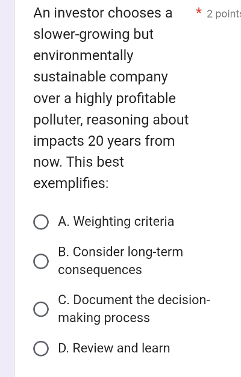Click the 'impacts 20 years from' text line
The width and height of the screenshot is (241, 377).
tap(104, 141)
